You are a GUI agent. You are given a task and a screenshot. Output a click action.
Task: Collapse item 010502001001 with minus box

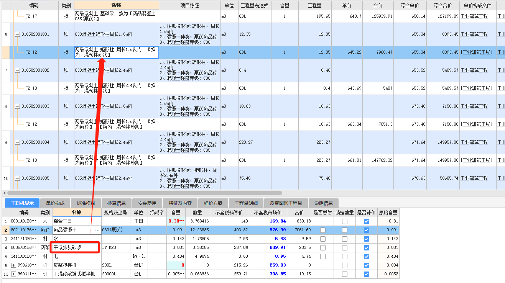click(17, 34)
